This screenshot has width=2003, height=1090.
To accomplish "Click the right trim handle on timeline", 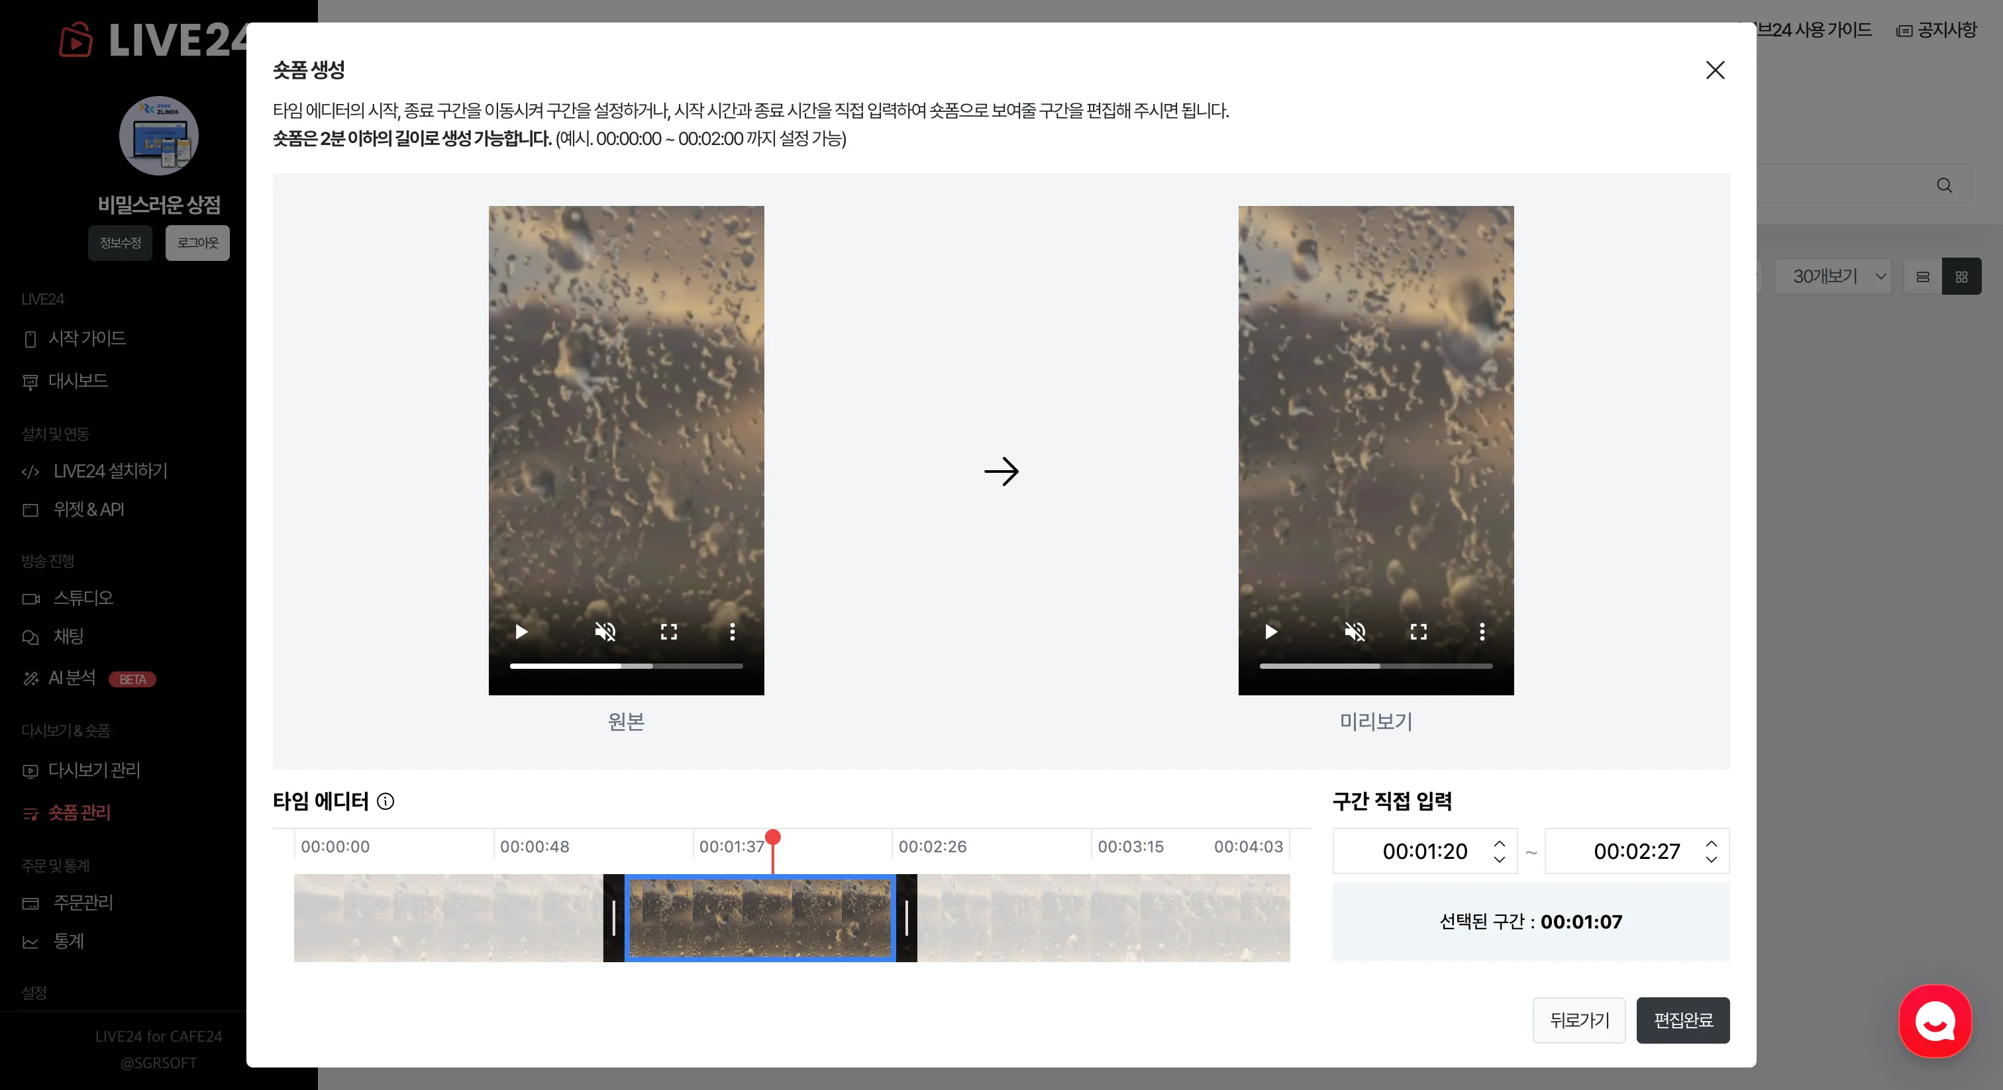I will 906,918.
